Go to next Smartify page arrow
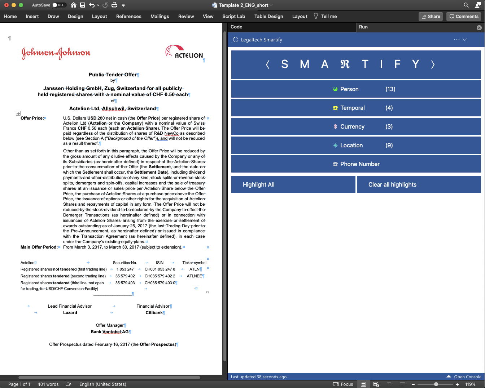 pyautogui.click(x=433, y=64)
